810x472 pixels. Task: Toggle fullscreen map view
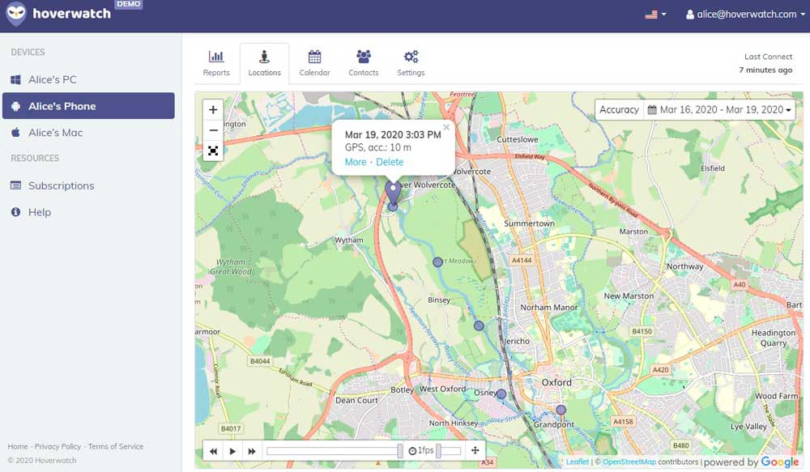pyautogui.click(x=213, y=151)
